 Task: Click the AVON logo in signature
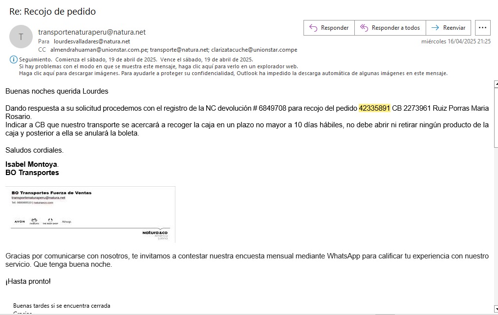tap(20, 222)
